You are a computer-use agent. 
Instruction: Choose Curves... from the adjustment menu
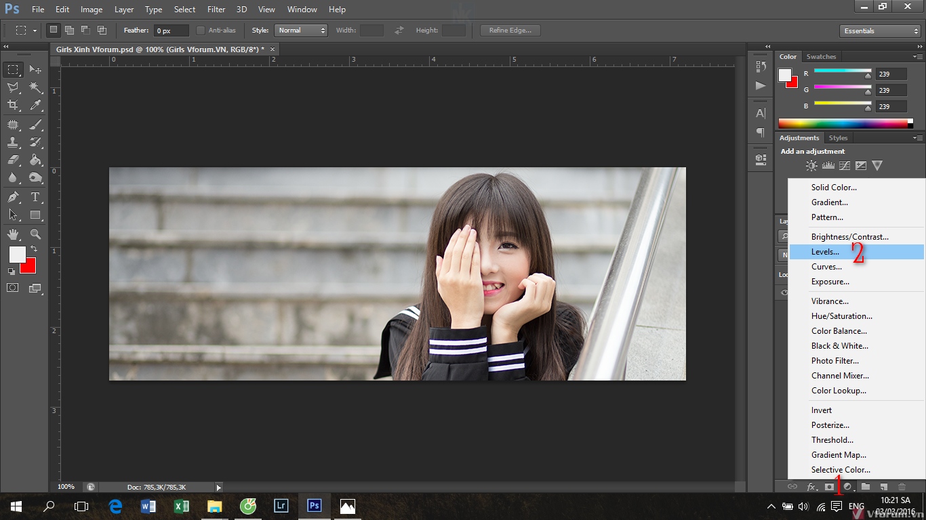click(x=857, y=267)
